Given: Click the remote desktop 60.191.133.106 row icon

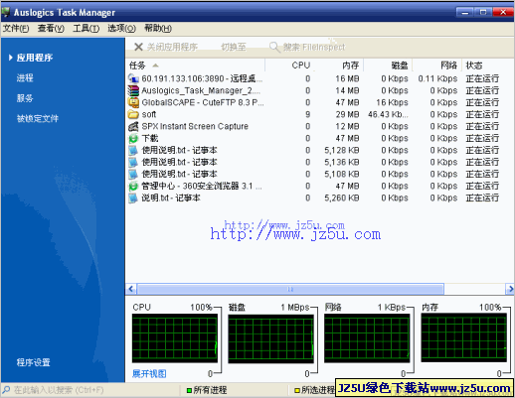Looking at the screenshot, I should coord(133,78).
